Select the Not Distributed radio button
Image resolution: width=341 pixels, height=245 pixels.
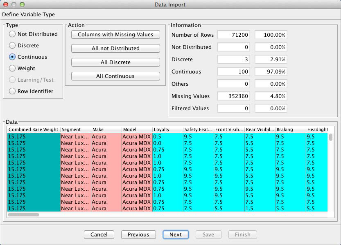pos(12,34)
